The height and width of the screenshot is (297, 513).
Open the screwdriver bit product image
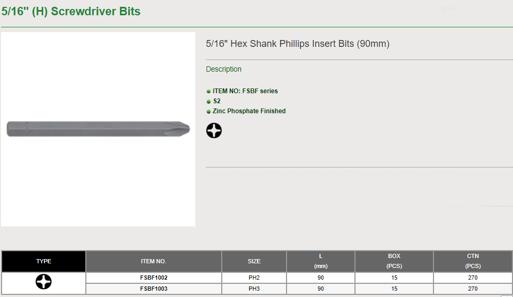pyautogui.click(x=98, y=129)
